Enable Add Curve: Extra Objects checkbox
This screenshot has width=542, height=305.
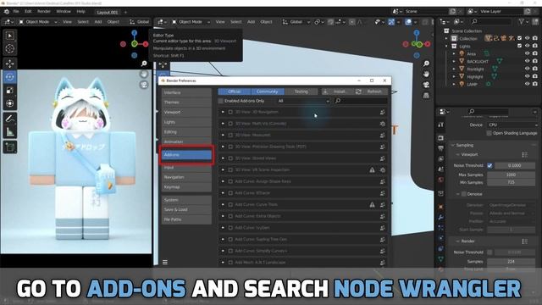(x=230, y=216)
